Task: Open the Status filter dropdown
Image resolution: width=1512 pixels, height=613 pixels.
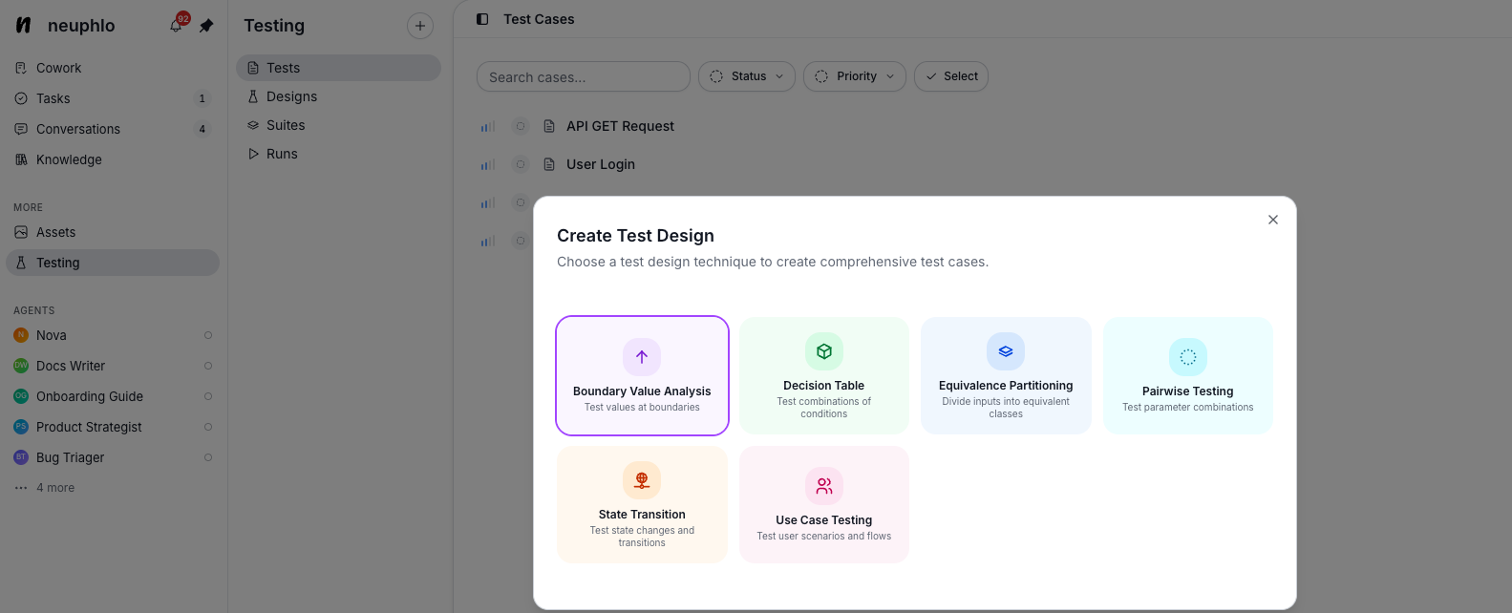Action: pos(747,76)
